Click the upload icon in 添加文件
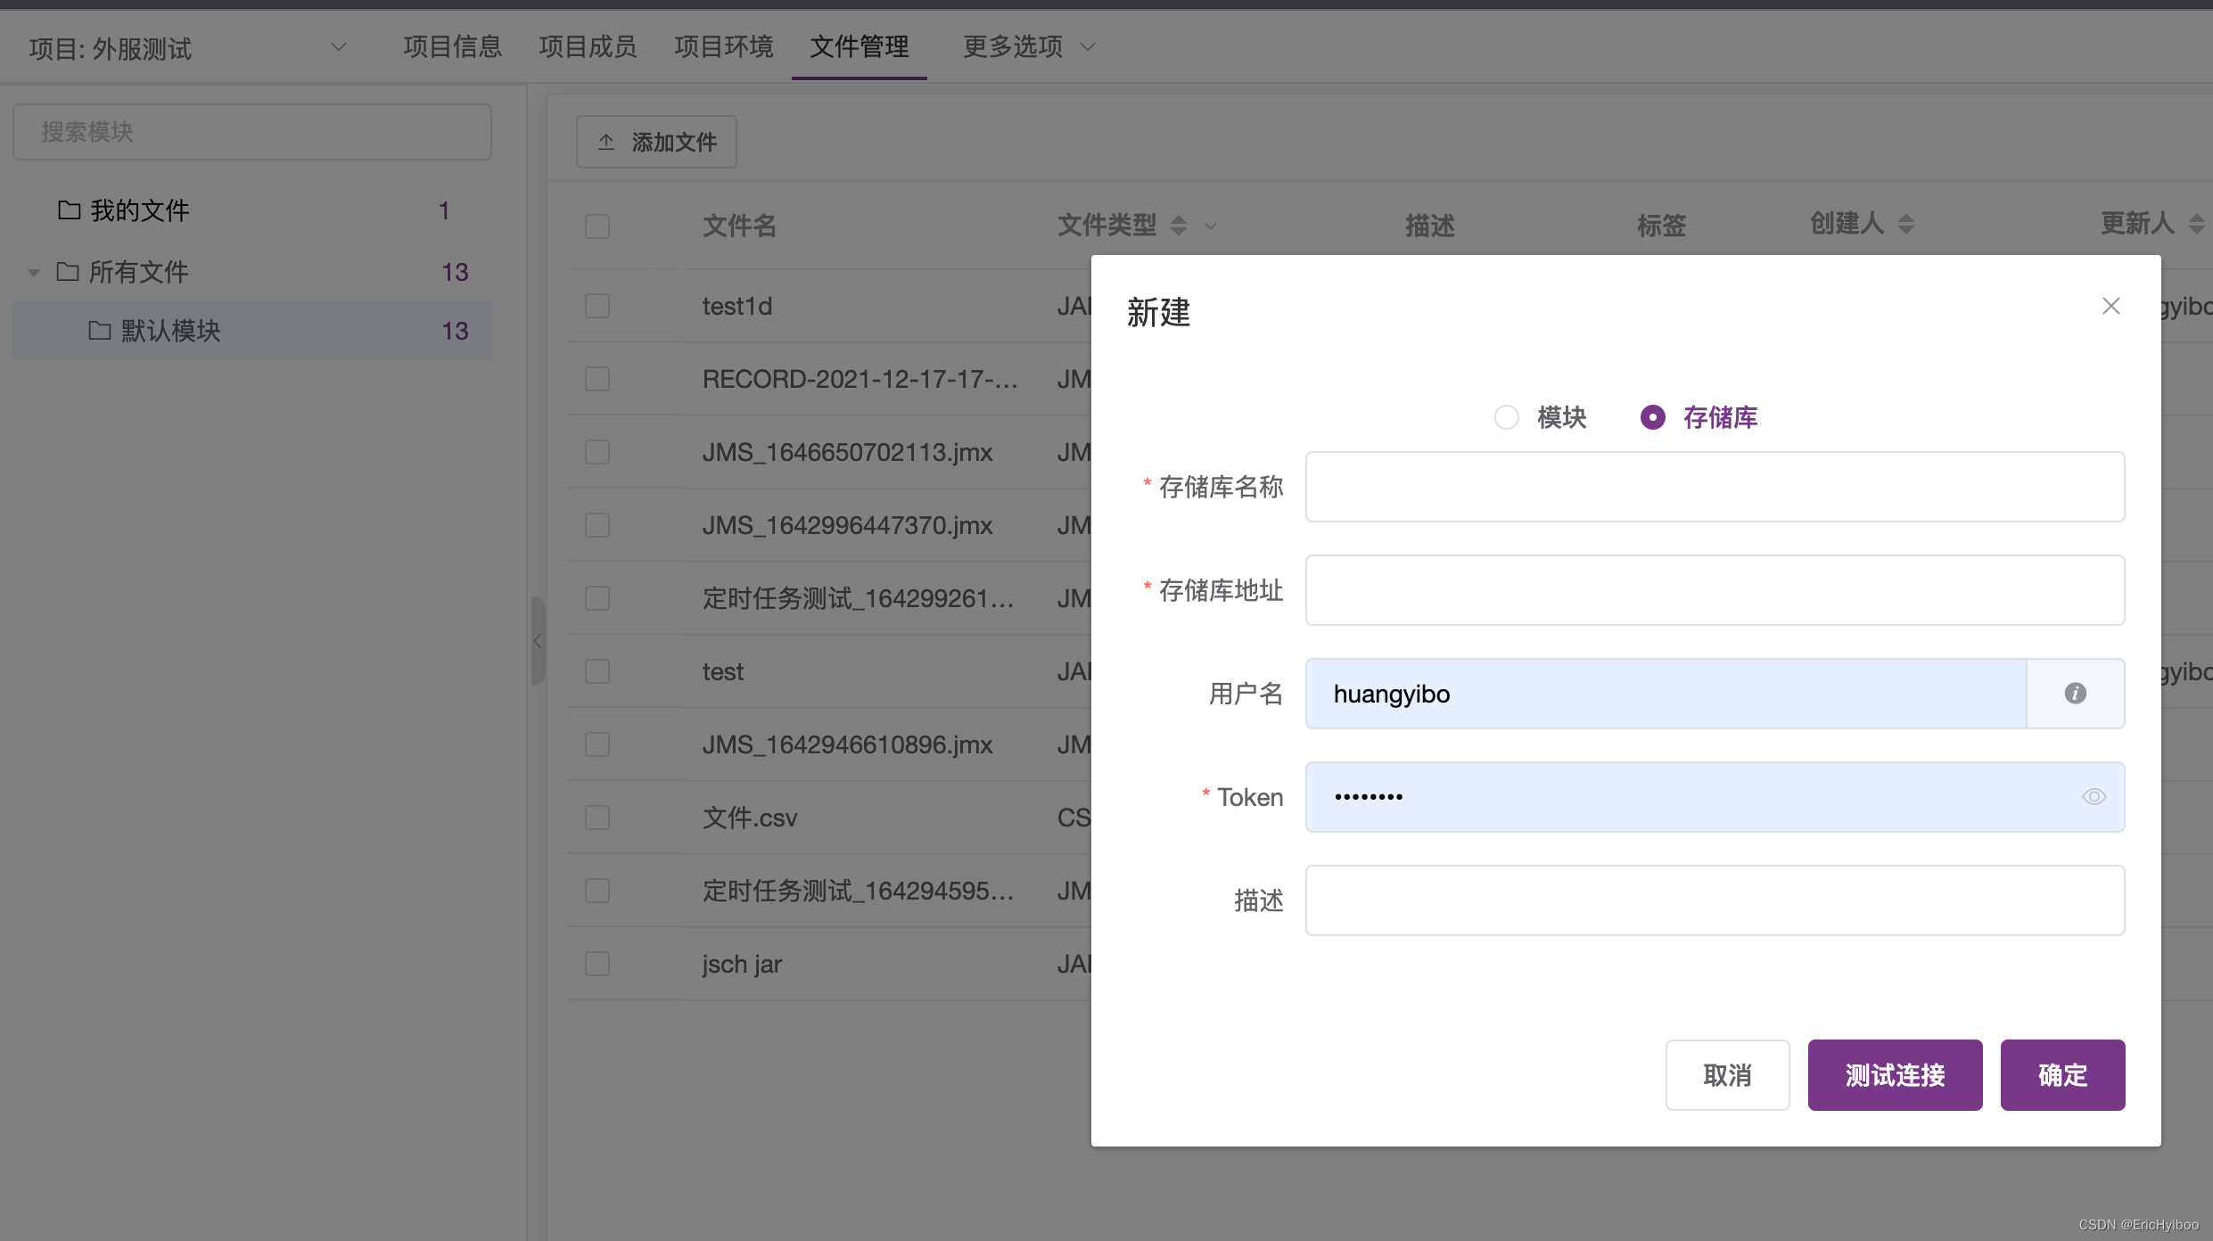This screenshot has width=2213, height=1241. pyautogui.click(x=606, y=142)
